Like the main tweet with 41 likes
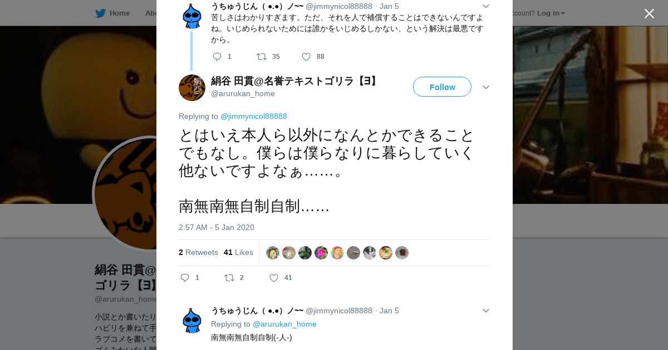Viewport: 668px width, 350px height. pos(274,278)
